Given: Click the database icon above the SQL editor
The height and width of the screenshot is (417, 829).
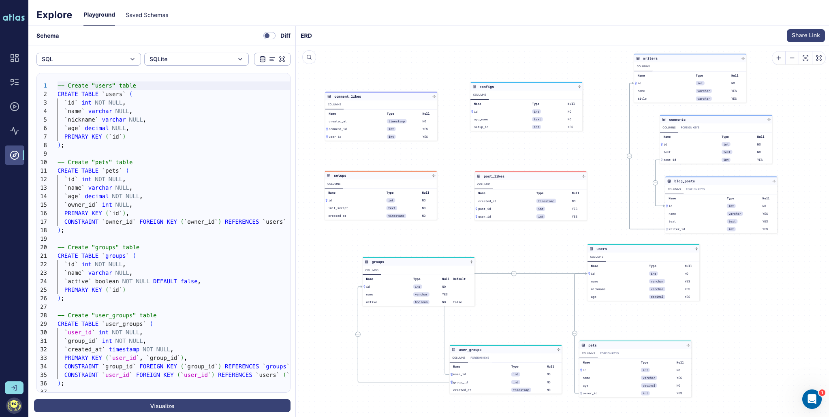Looking at the screenshot, I should (262, 59).
